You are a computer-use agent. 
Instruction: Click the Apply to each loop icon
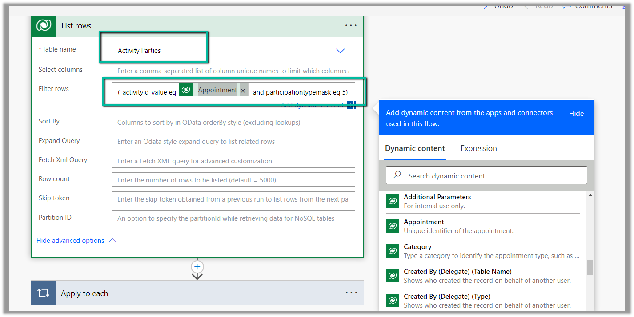pos(43,293)
